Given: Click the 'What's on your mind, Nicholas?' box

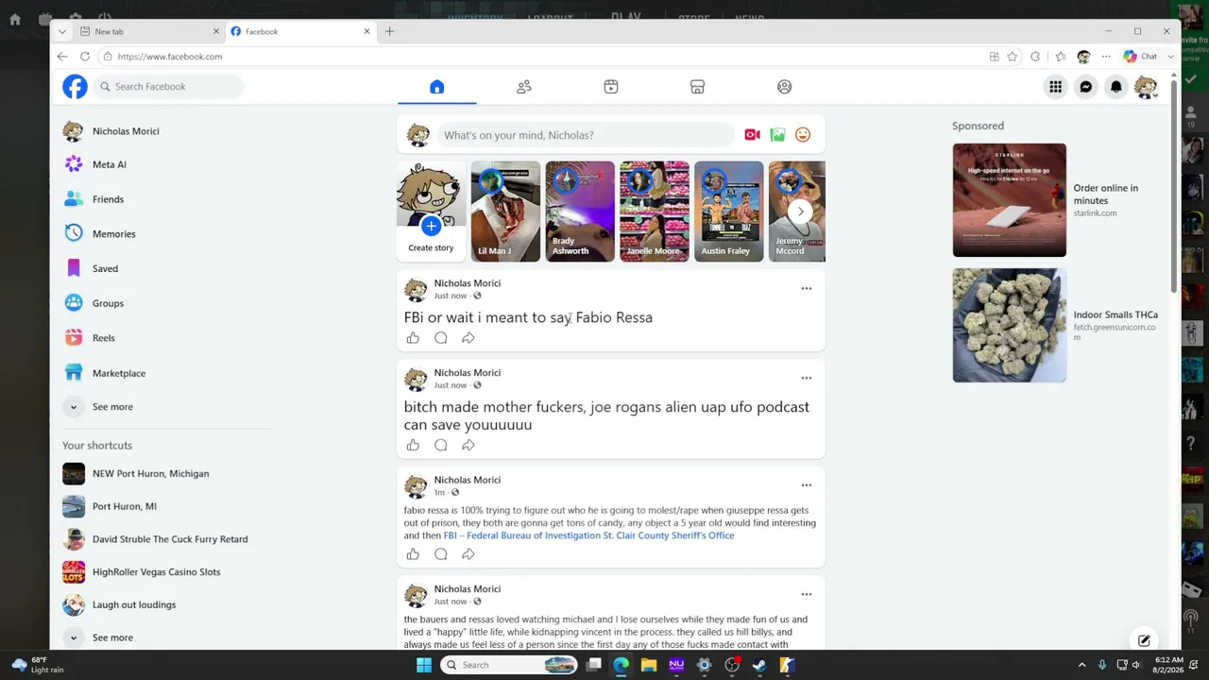Looking at the screenshot, I should 586,135.
